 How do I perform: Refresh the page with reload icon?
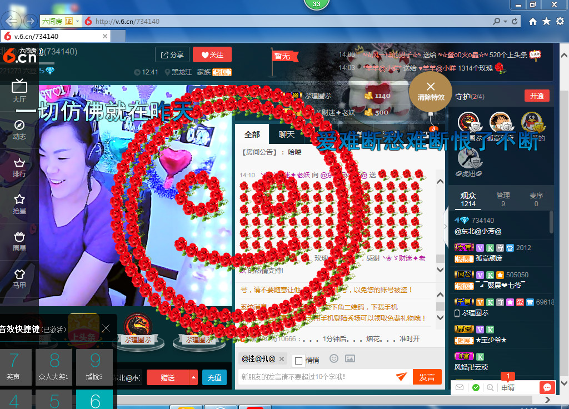coord(514,21)
